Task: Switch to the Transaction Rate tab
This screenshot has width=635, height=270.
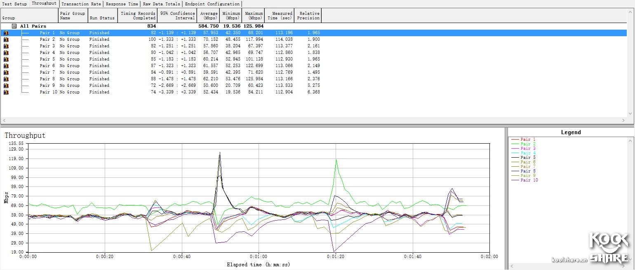Action: 81,4
